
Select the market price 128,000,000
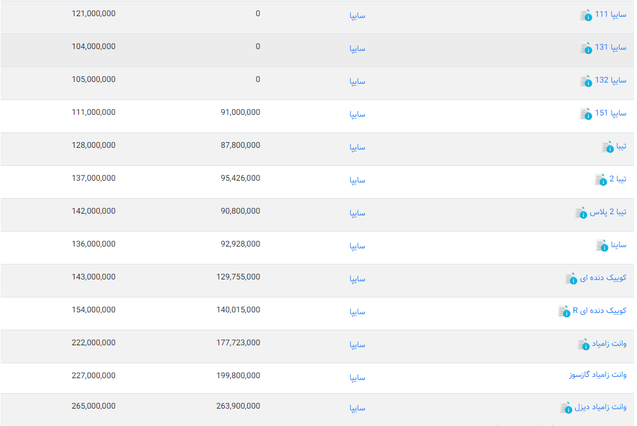[93, 145]
